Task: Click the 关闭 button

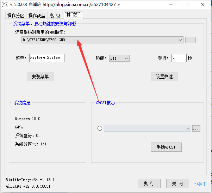Action: click(x=177, y=183)
